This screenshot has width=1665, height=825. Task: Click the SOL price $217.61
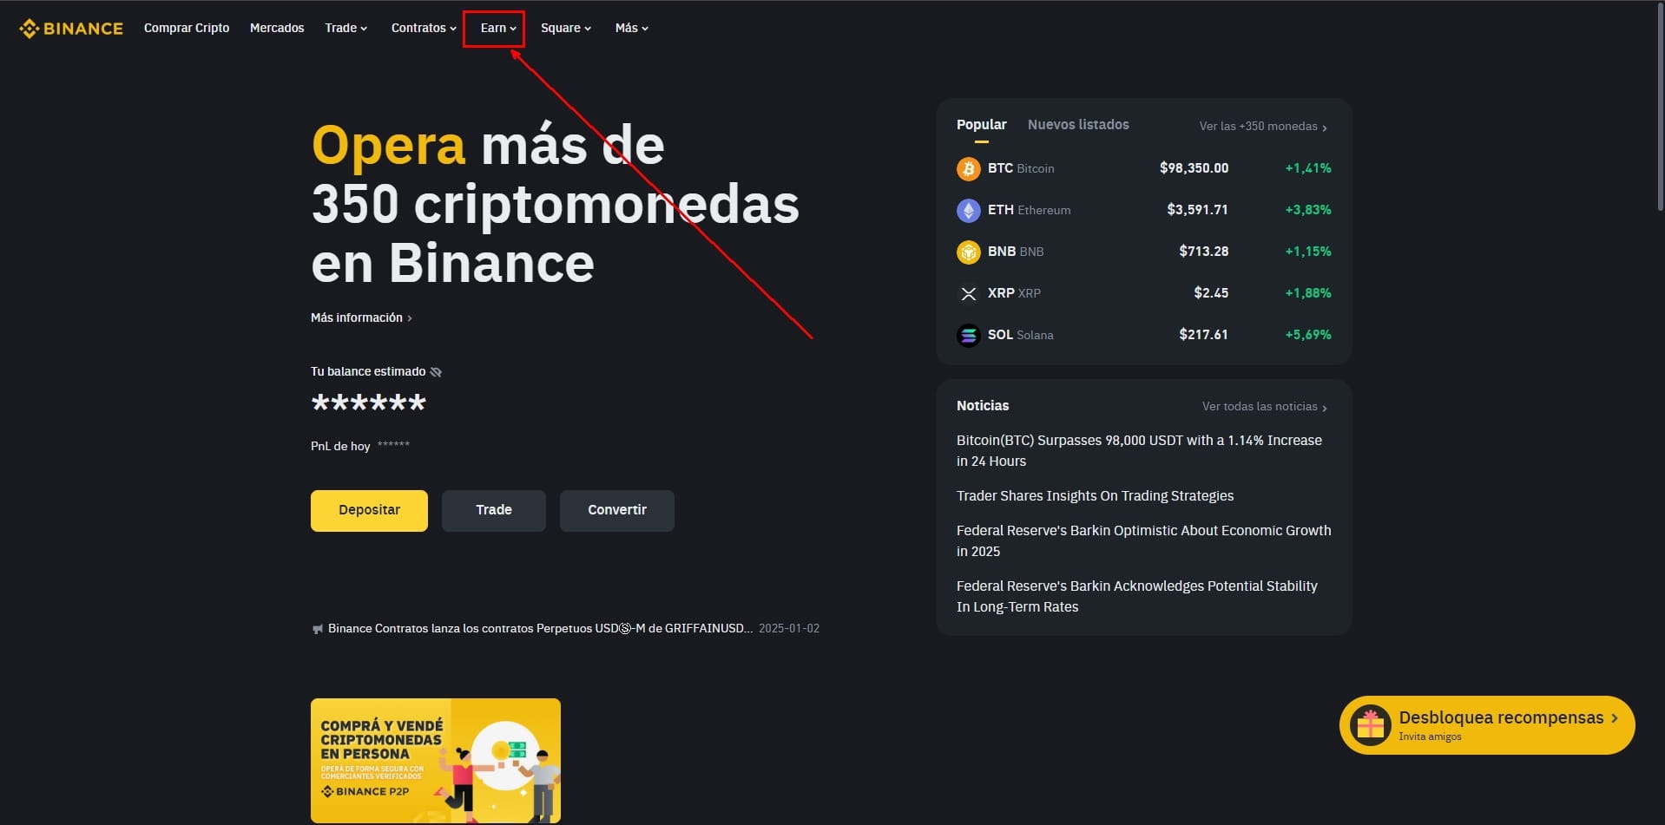click(1203, 335)
